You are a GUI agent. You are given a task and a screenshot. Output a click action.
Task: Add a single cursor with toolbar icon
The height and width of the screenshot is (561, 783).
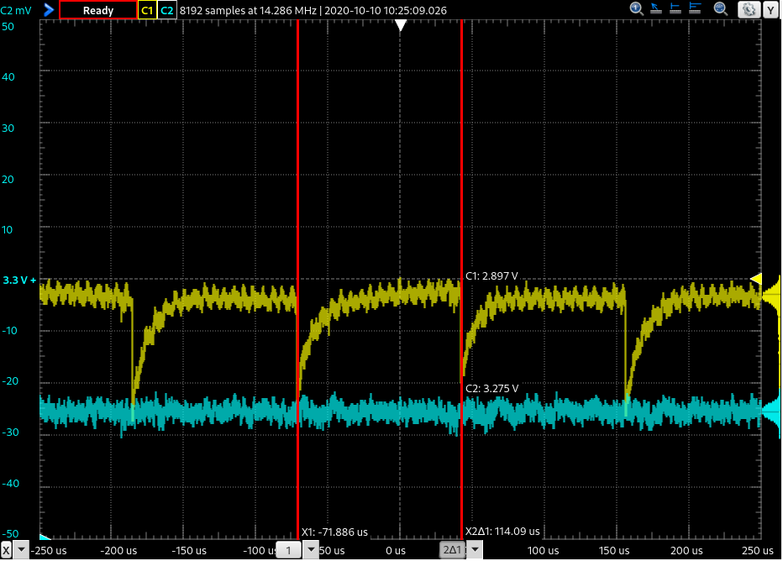[677, 9]
